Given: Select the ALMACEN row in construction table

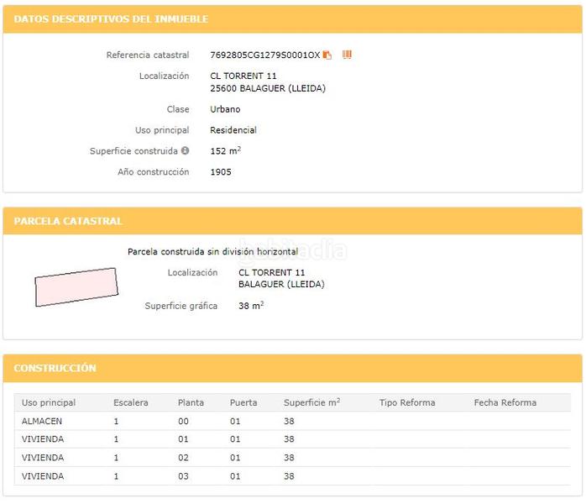Looking at the screenshot, I should click(x=292, y=421).
